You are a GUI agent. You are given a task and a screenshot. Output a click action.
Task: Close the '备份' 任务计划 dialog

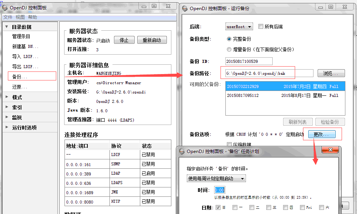pyautogui.click(x=330, y=150)
